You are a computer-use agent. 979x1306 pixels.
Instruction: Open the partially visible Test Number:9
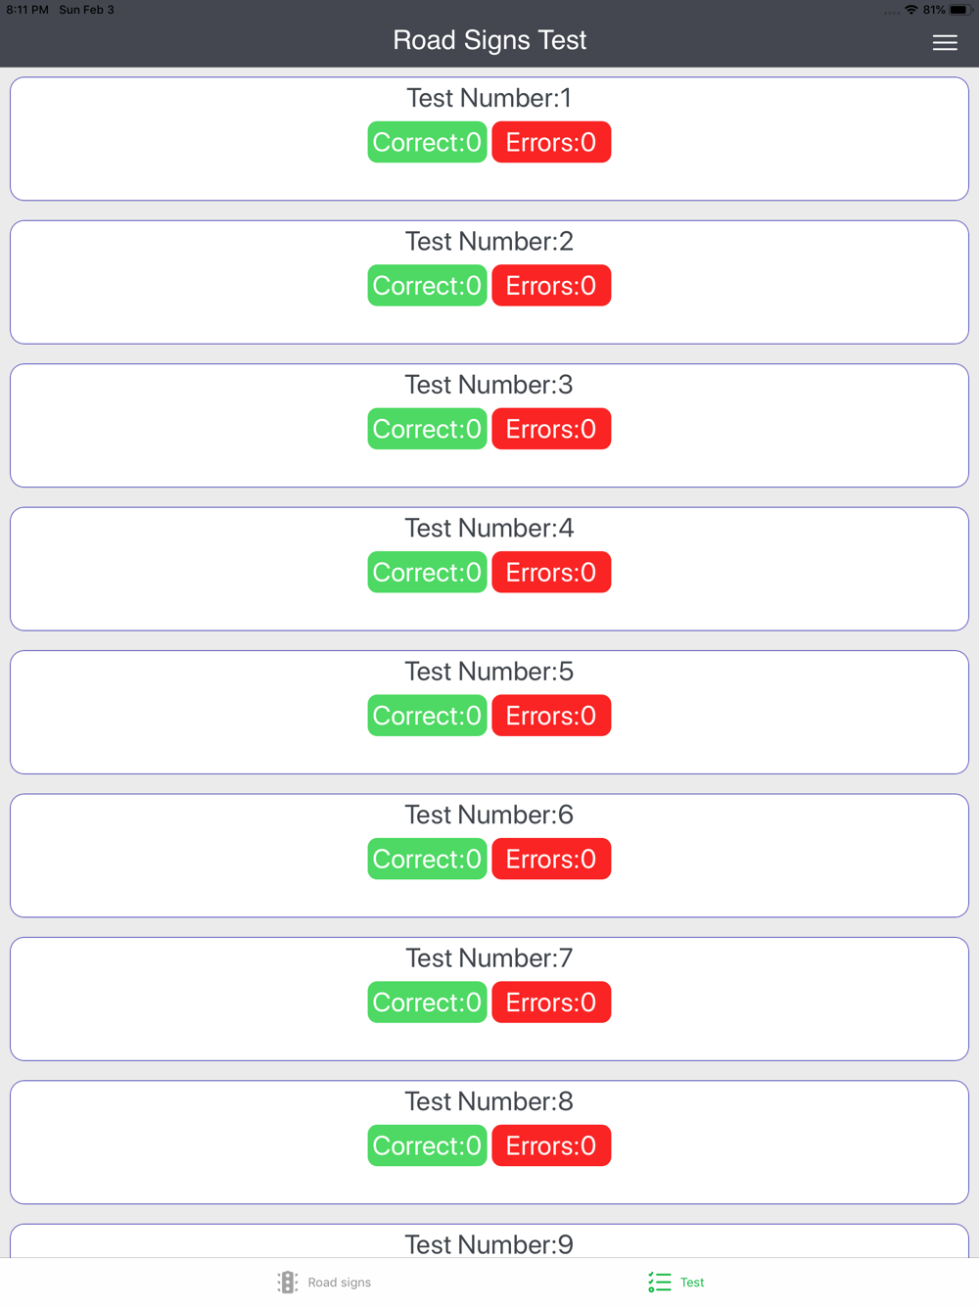489,1241
